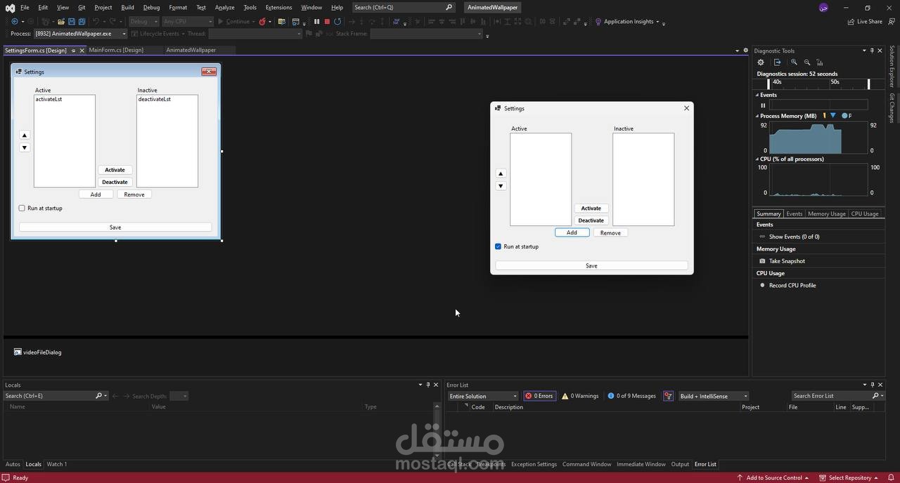Click the Save All toolbar icon

tap(82, 22)
